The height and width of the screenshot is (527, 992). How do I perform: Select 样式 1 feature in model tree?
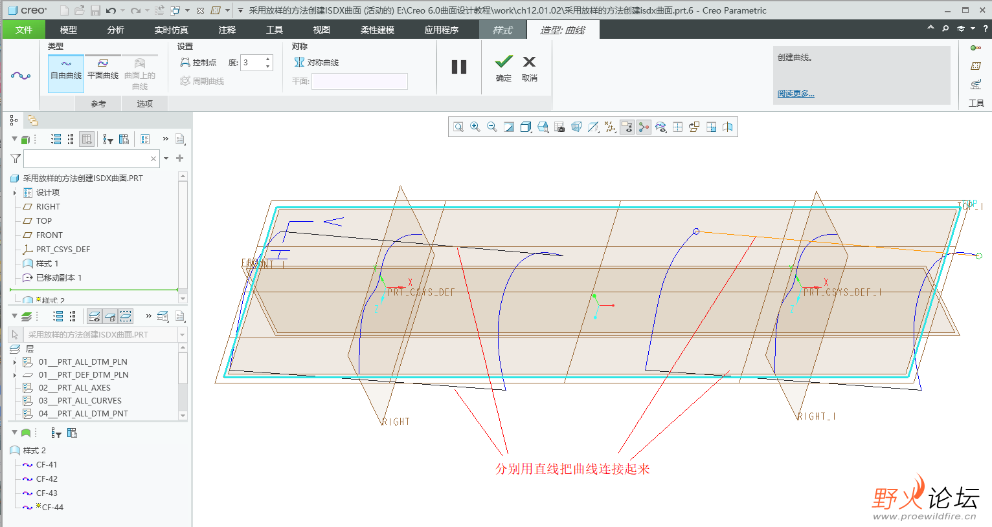[47, 264]
